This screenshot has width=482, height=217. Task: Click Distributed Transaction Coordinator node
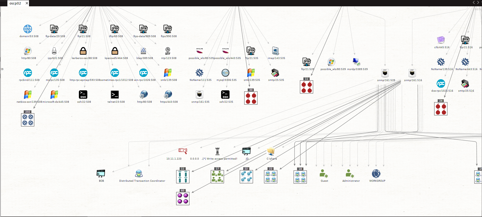click(x=139, y=173)
